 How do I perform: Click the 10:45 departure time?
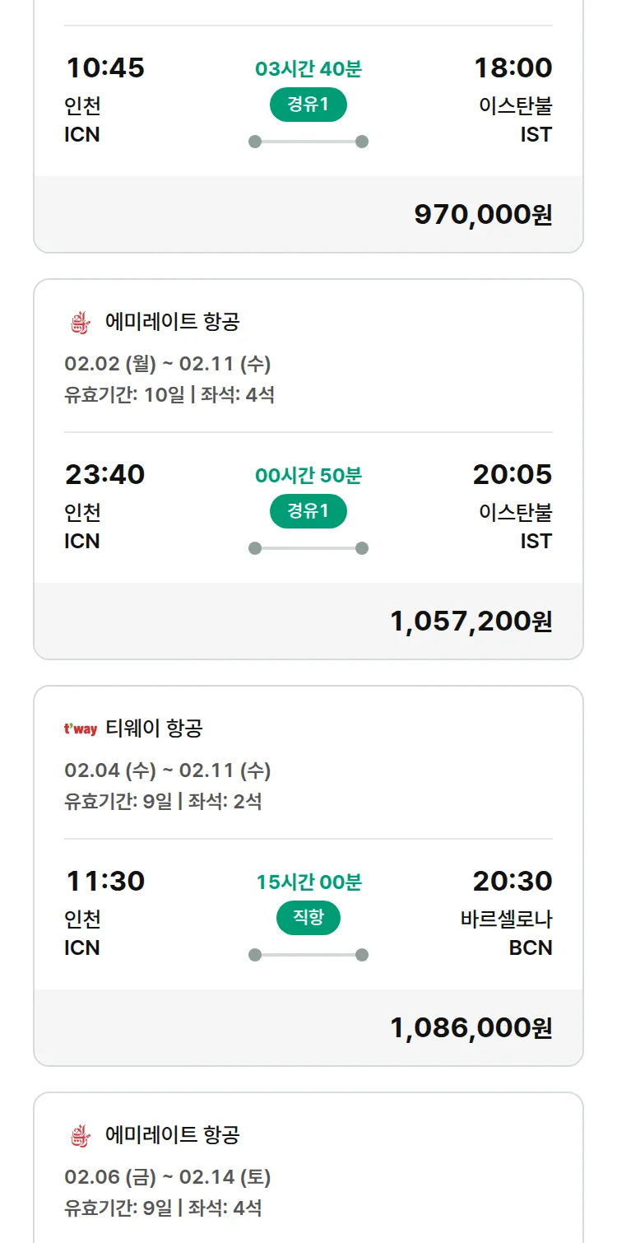104,68
